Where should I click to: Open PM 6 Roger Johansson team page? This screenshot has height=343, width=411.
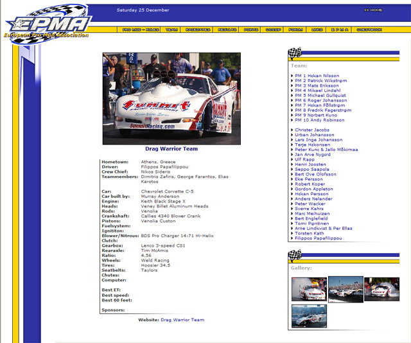point(321,100)
